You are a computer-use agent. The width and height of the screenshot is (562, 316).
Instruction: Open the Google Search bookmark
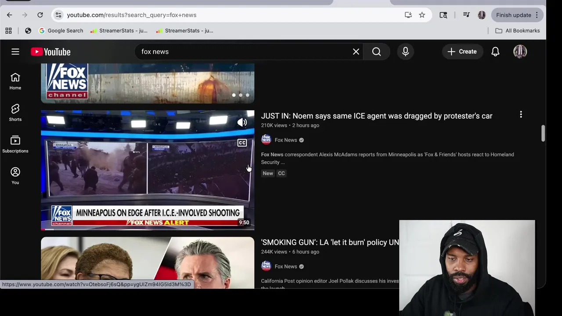(61, 31)
